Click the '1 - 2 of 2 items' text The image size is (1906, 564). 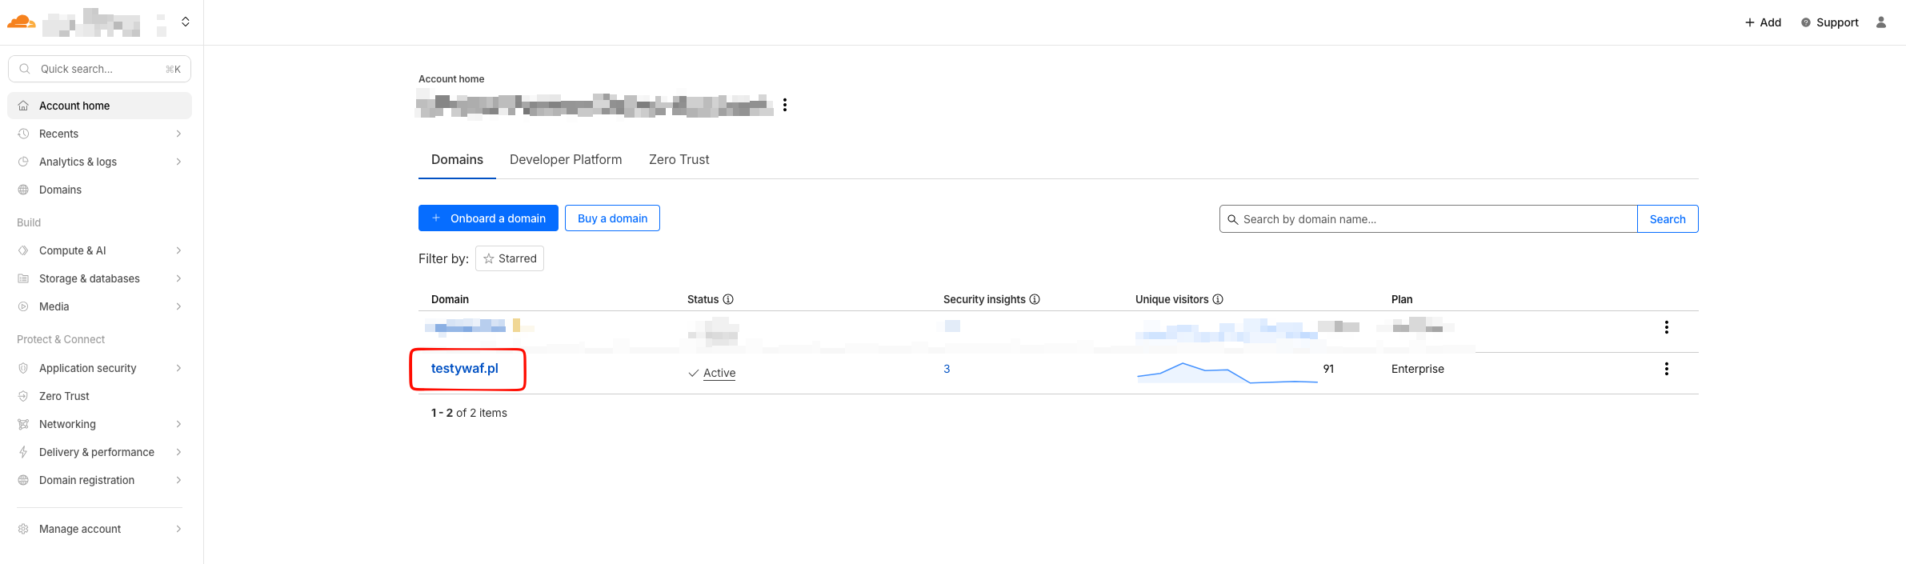point(469,413)
